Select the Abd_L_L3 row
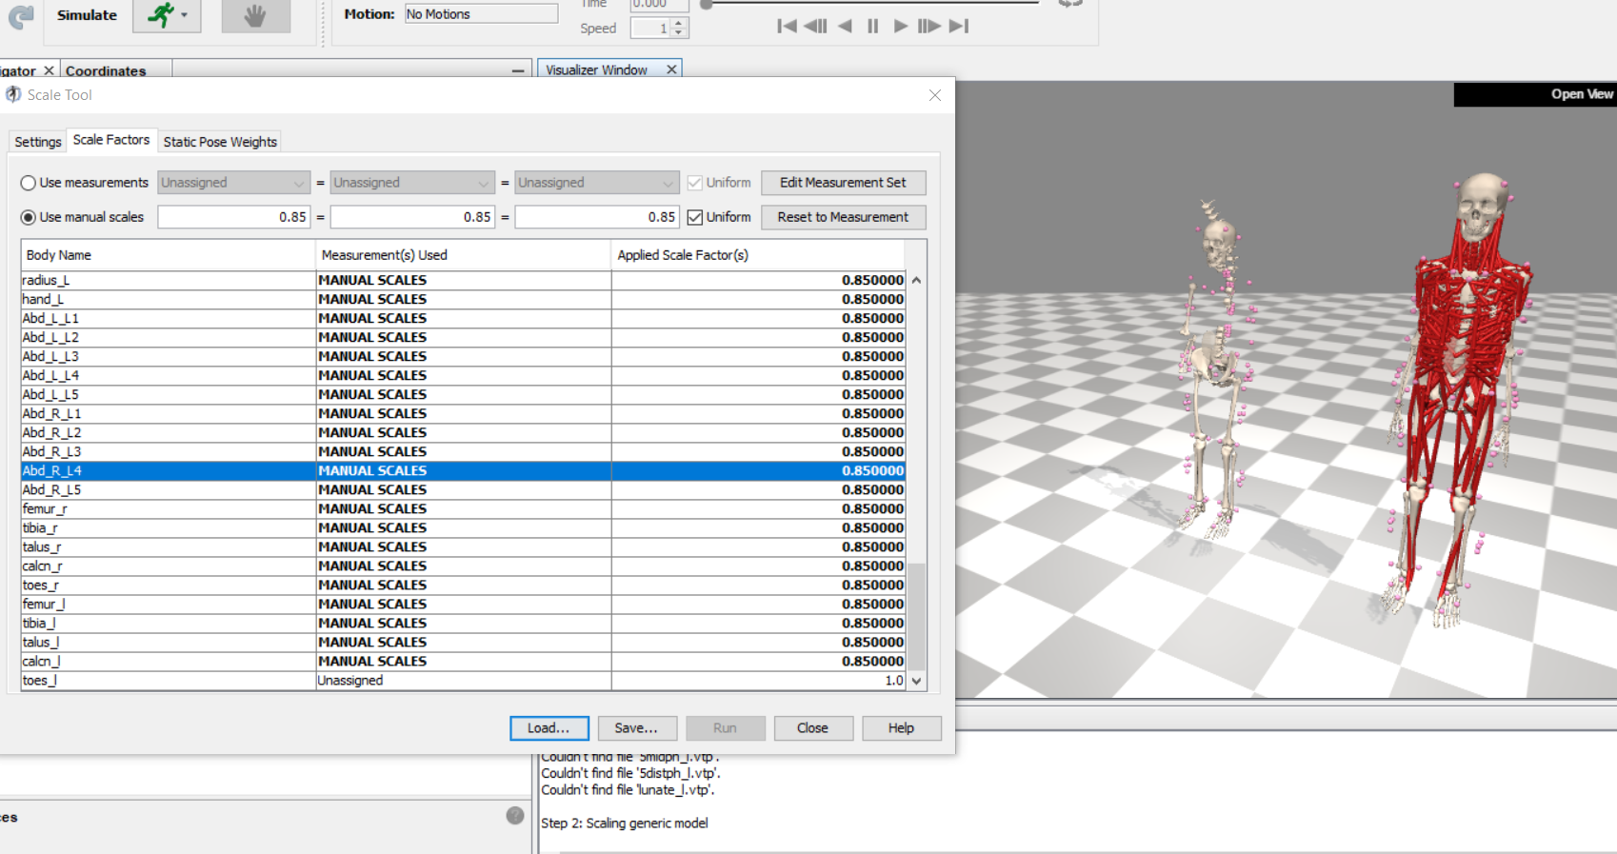Image resolution: width=1617 pixels, height=854 pixels. tap(463, 356)
